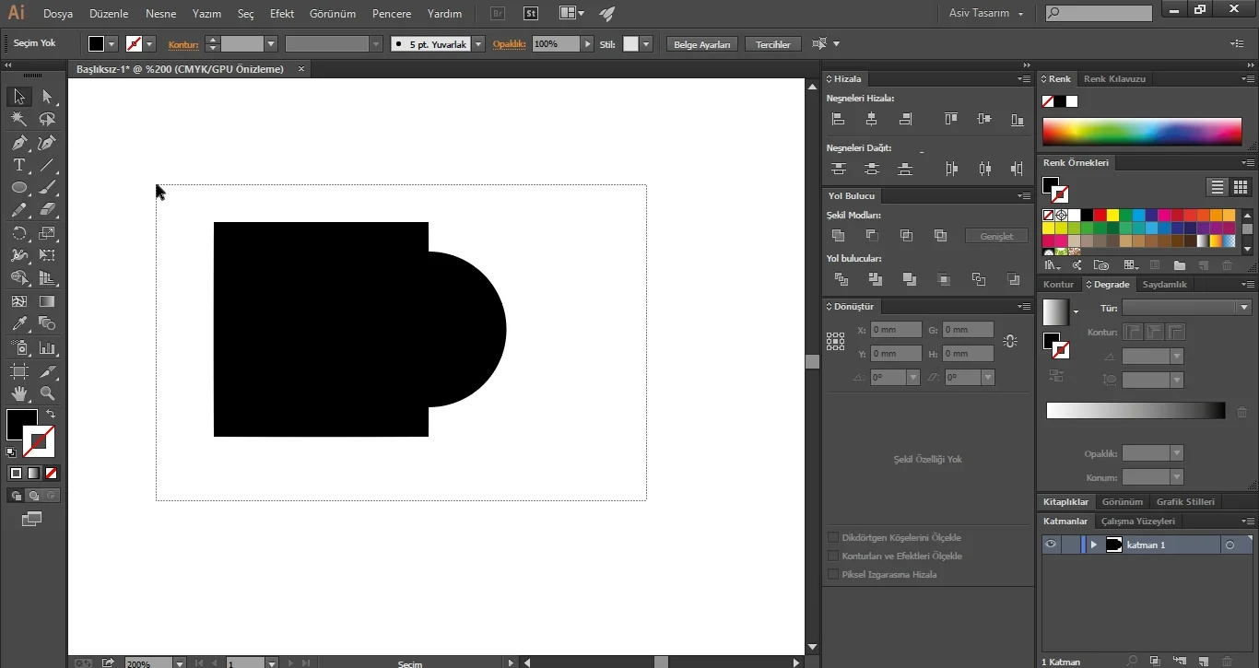Switch swatches to list view
1259x668 pixels.
click(x=1218, y=187)
